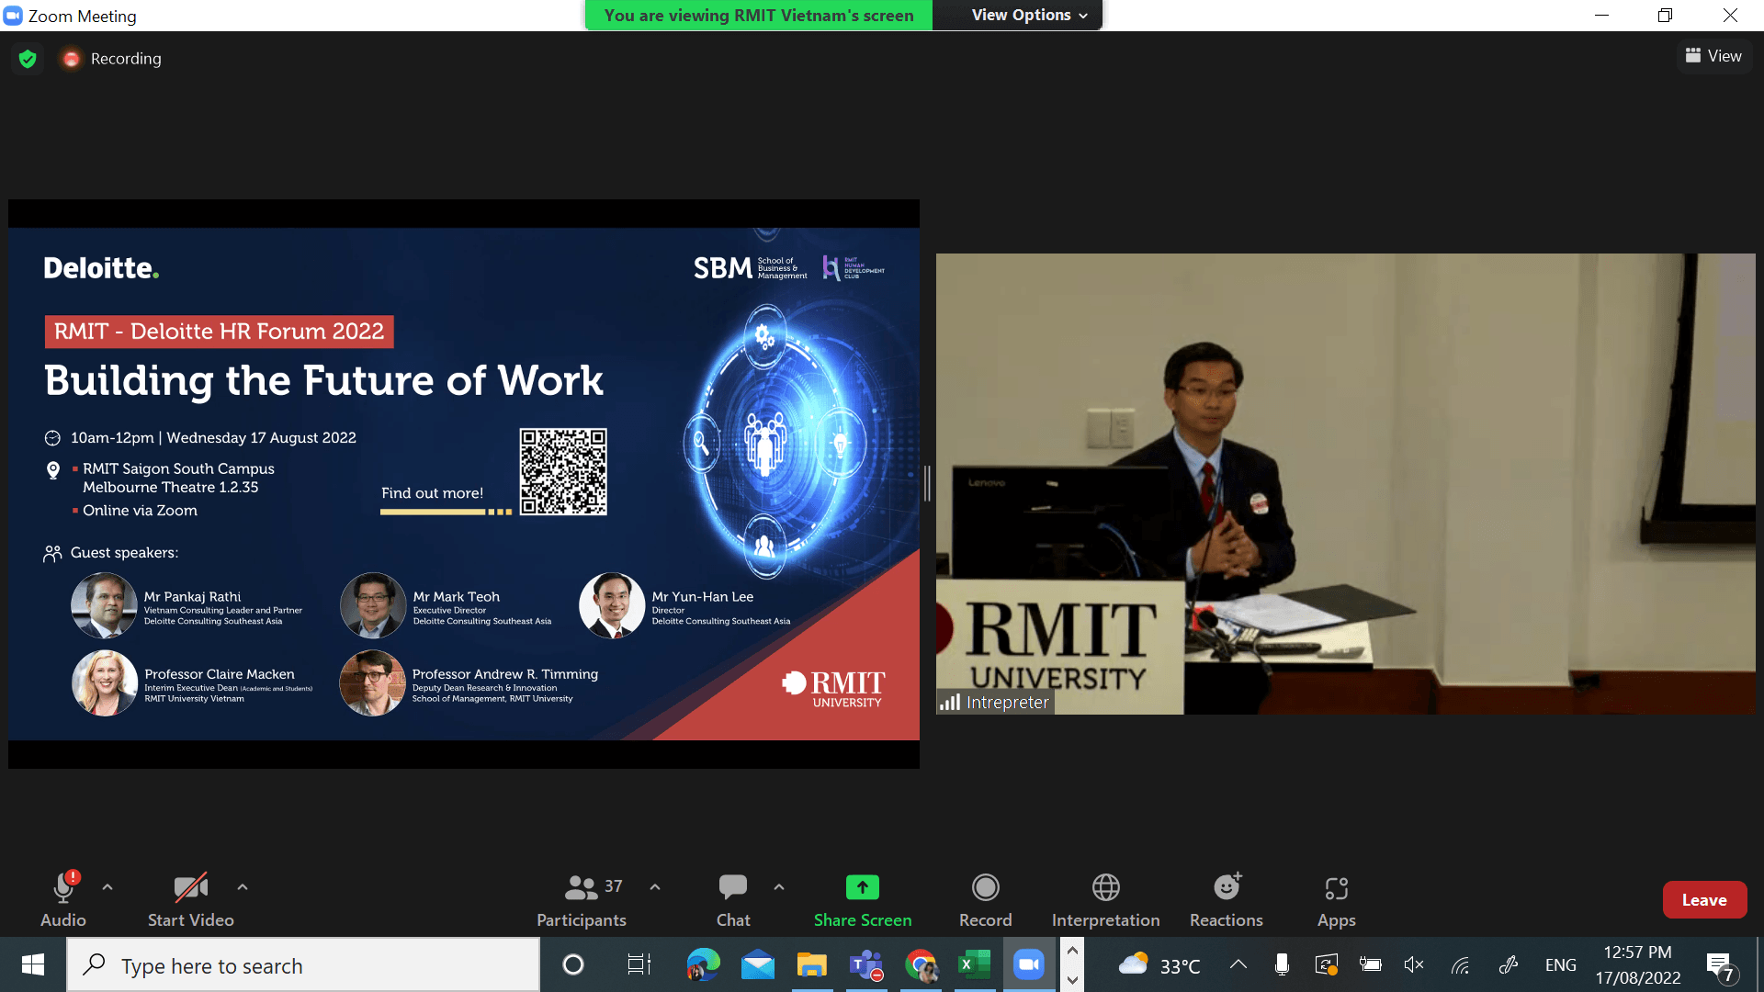Open the weather widget showing 33°C
Image resolution: width=1764 pixels, height=992 pixels.
point(1159,965)
